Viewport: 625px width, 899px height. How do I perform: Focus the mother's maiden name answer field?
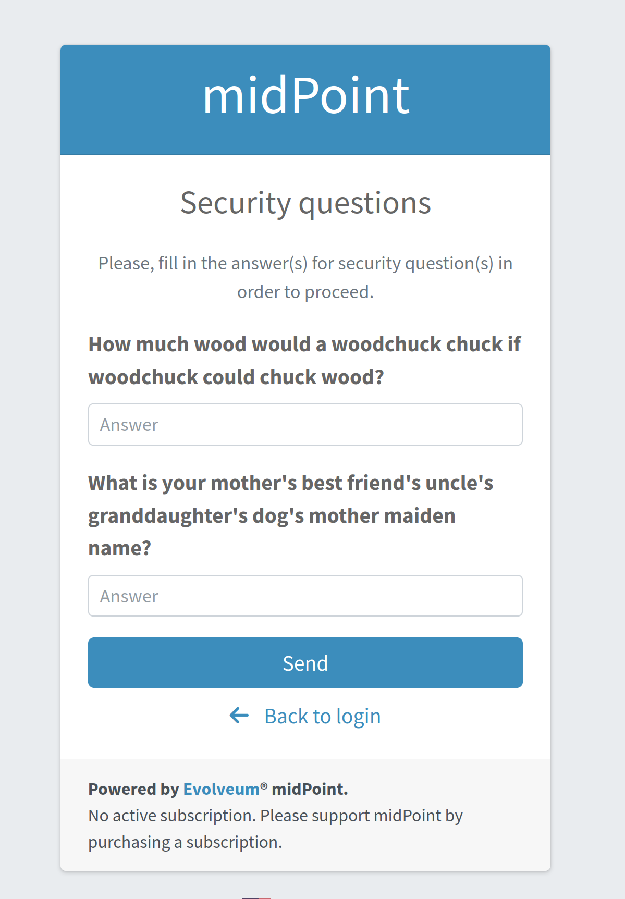coord(305,596)
